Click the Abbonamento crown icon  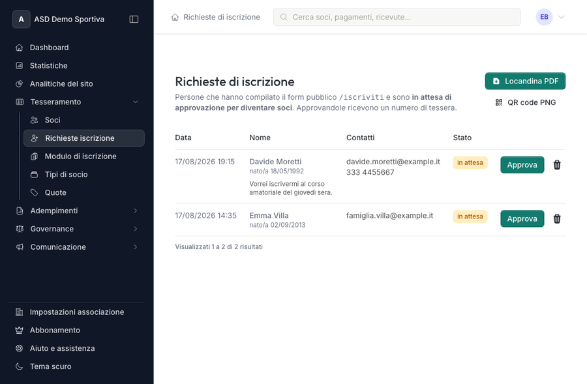click(x=20, y=330)
